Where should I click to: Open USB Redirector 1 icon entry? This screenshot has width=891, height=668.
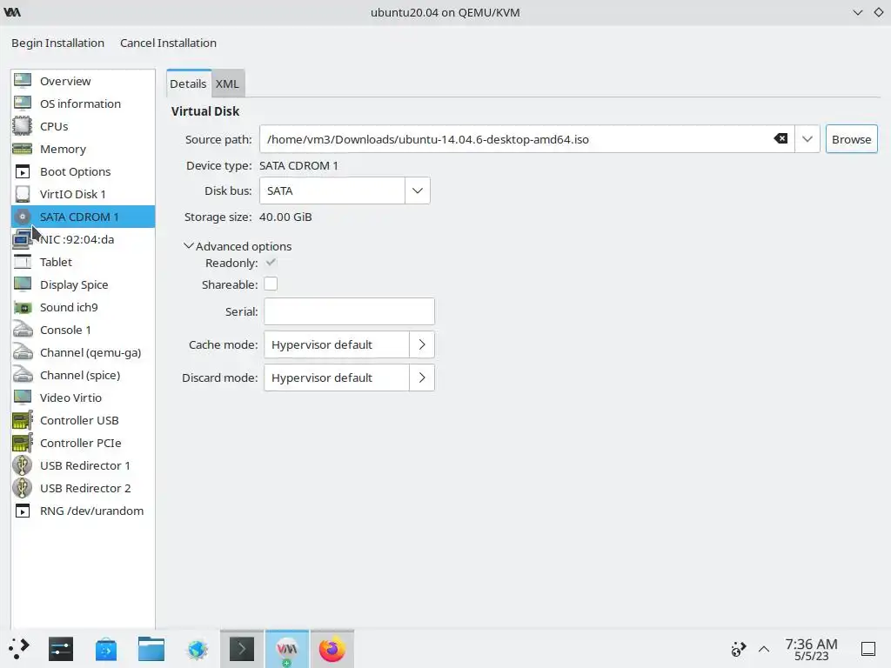pyautogui.click(x=23, y=465)
